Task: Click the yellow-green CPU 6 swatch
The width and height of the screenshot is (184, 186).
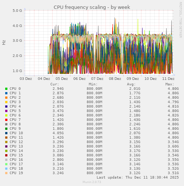Action: click(6, 115)
